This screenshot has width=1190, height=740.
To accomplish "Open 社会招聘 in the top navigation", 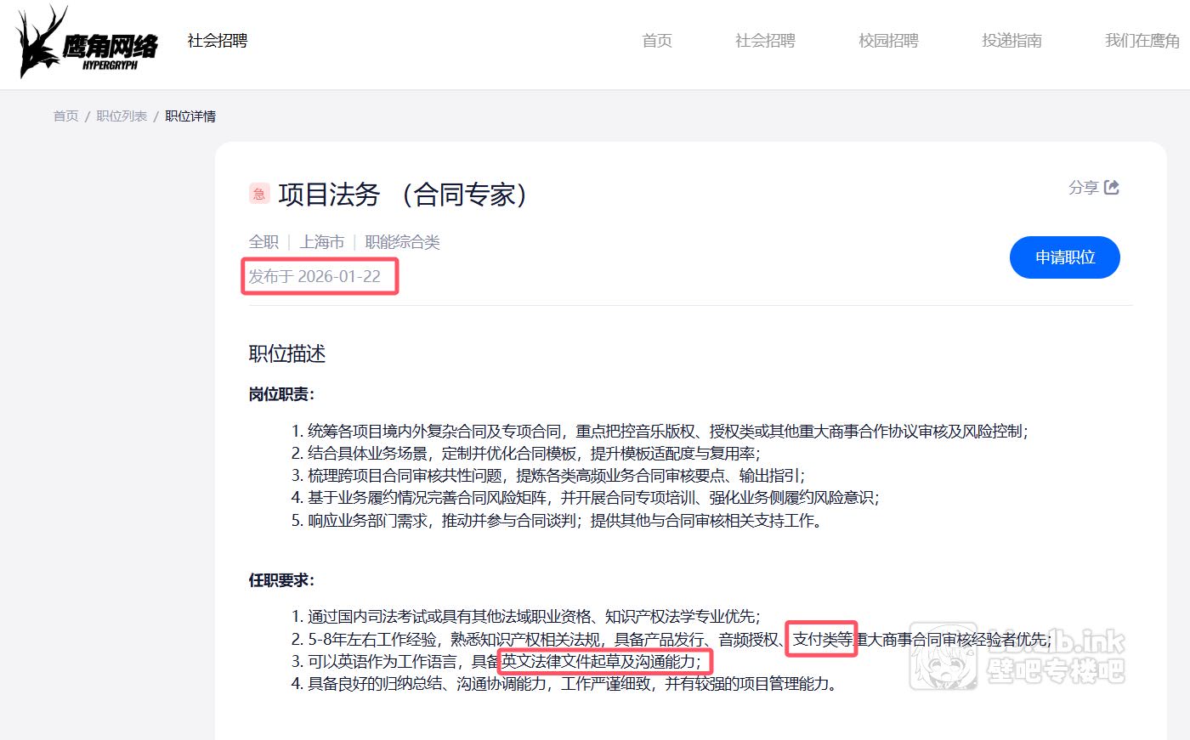I will [x=764, y=41].
